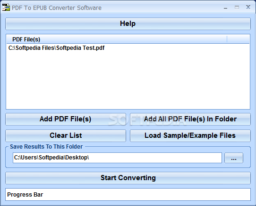Click Start Converting button
256x206 pixels.
(x=128, y=178)
